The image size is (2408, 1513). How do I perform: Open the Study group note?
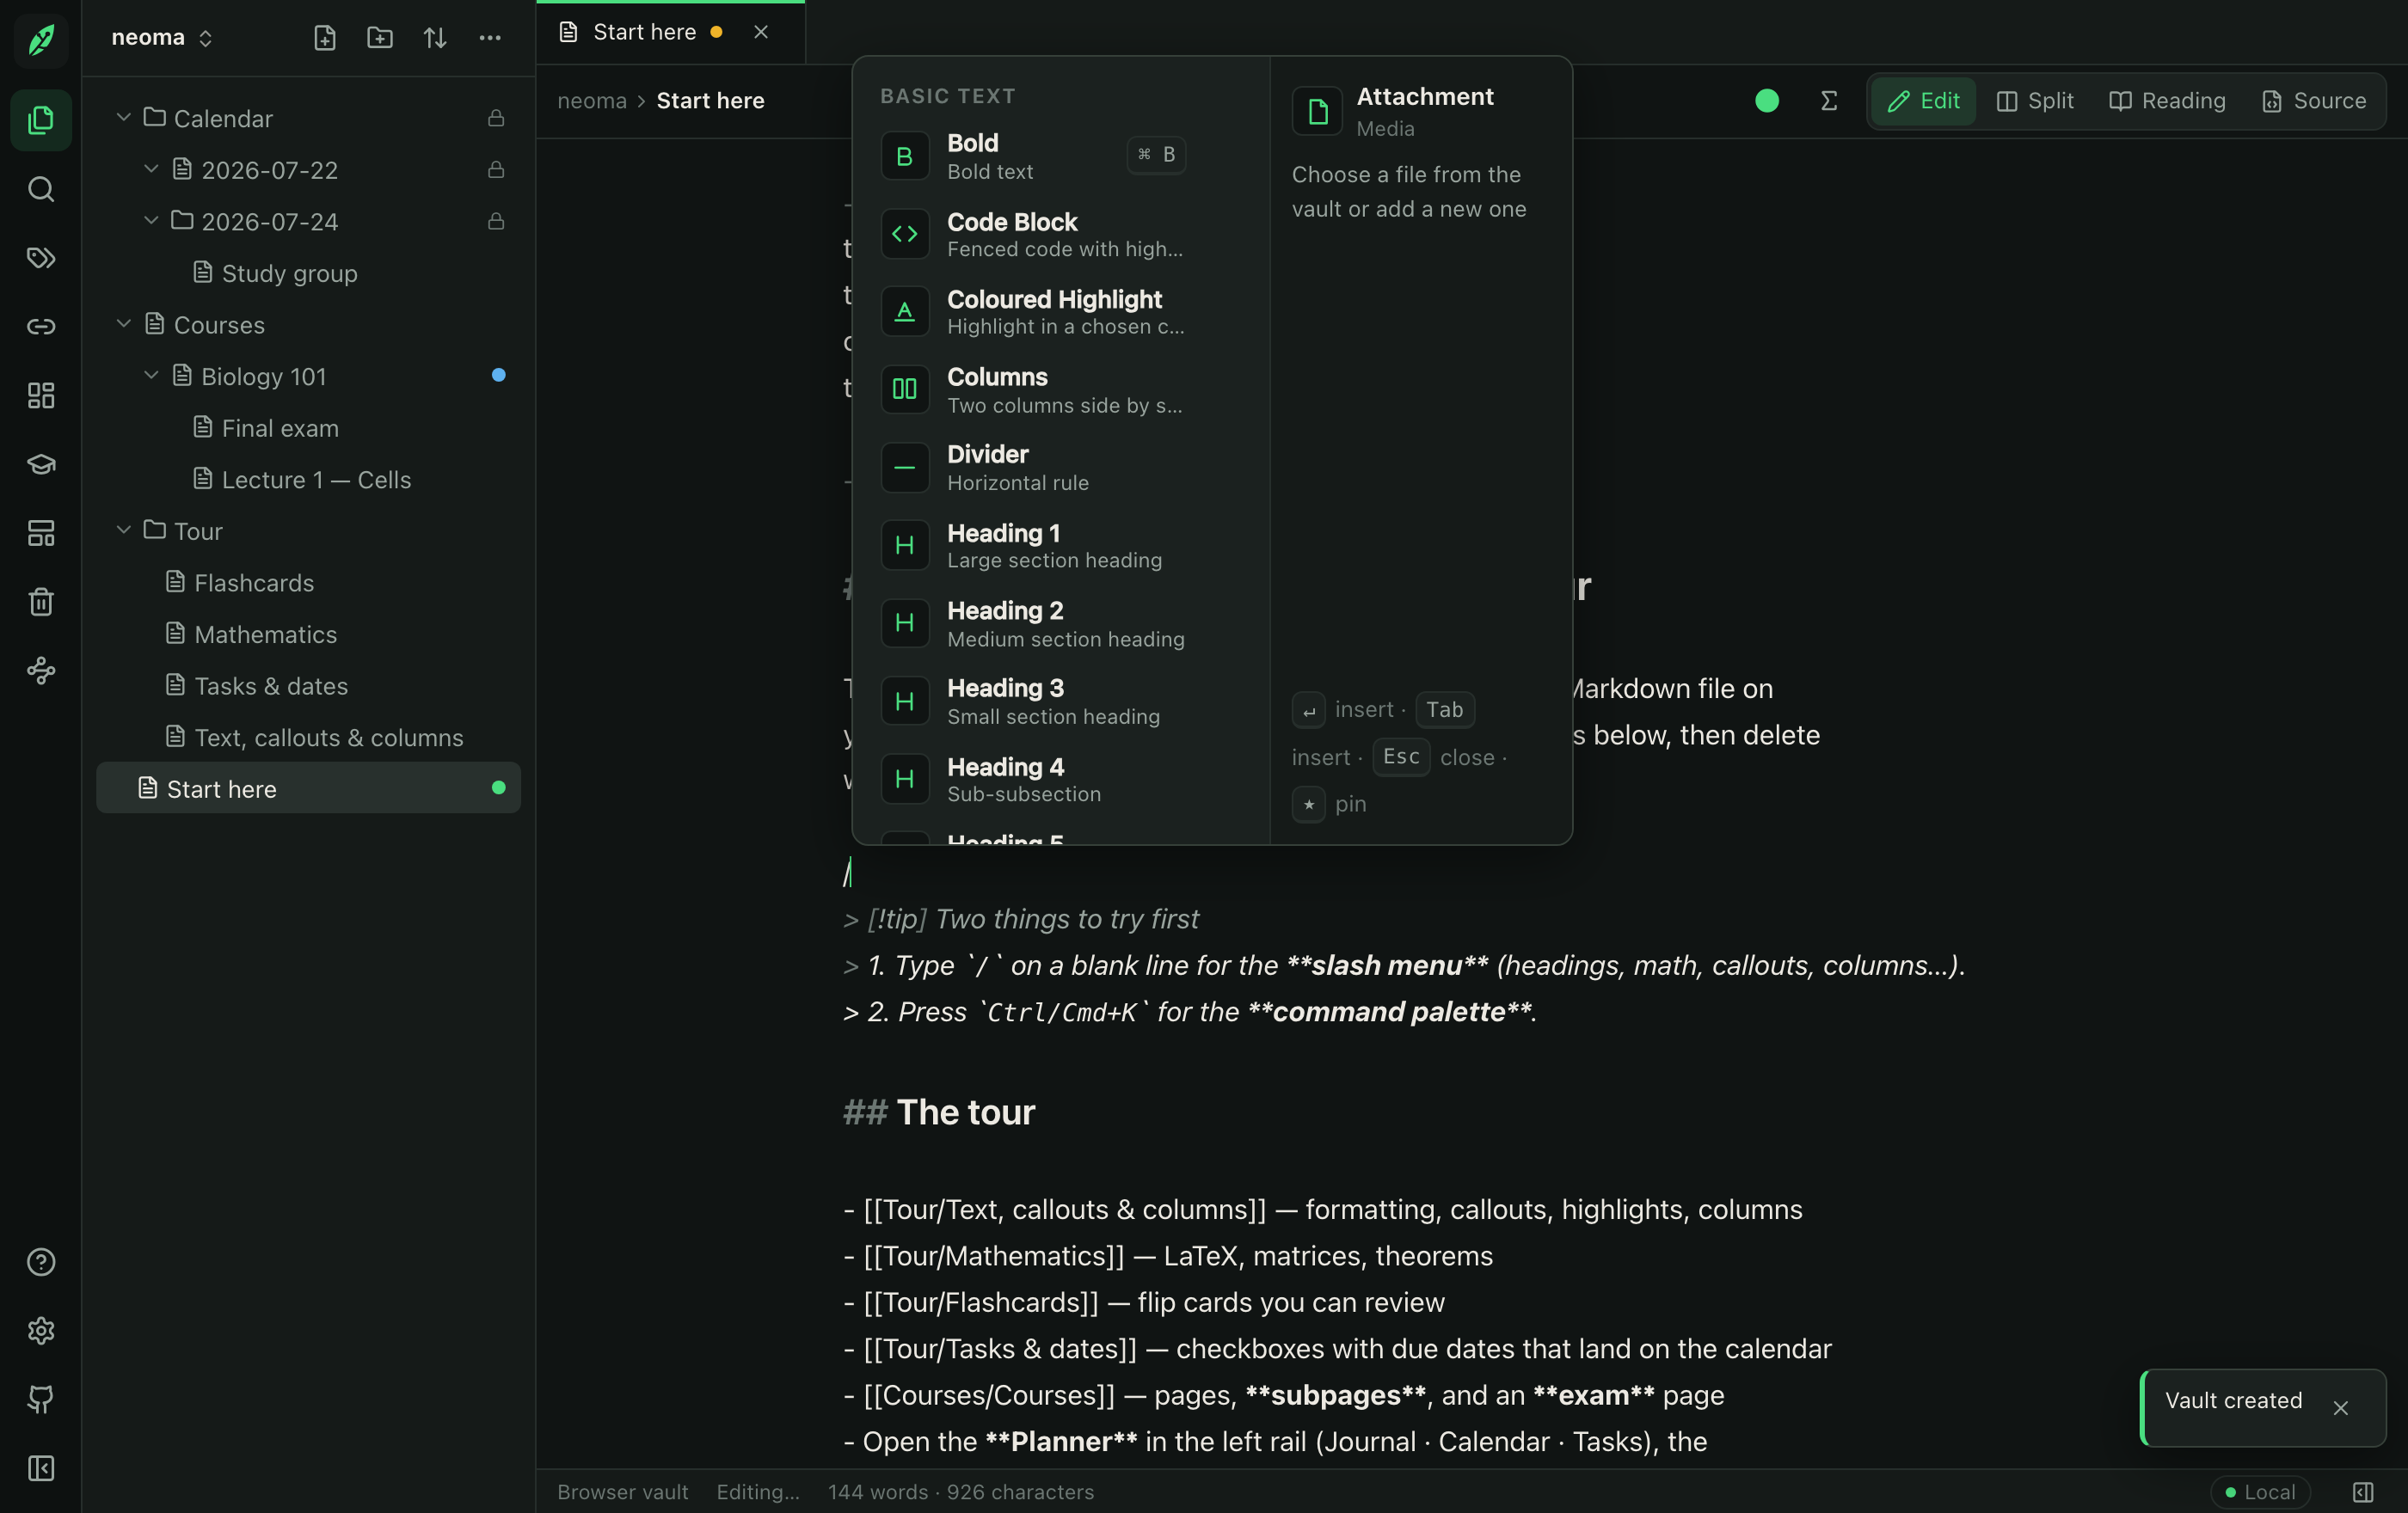(308, 273)
